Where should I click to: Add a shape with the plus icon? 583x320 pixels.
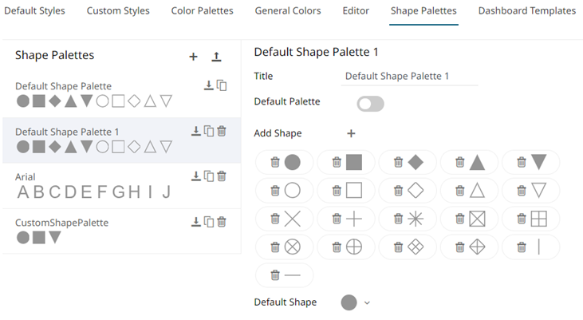[x=351, y=133]
